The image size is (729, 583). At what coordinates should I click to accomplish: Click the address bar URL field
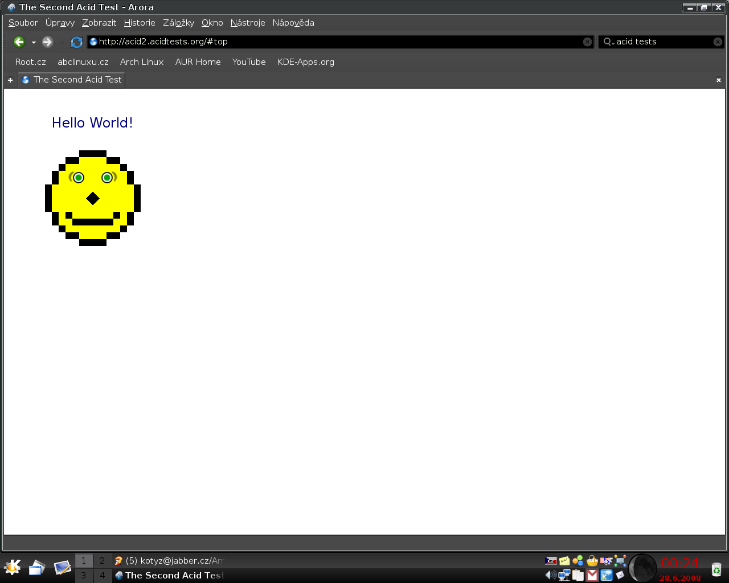pyautogui.click(x=339, y=42)
